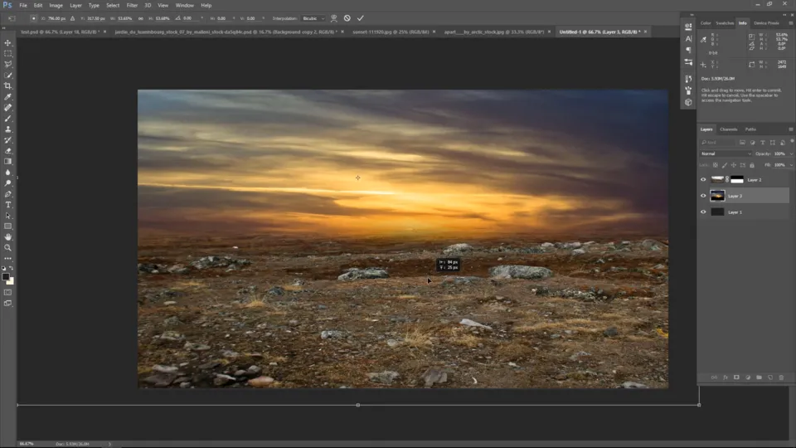Toggle visibility of Layer 1
796x448 pixels.
(703, 212)
